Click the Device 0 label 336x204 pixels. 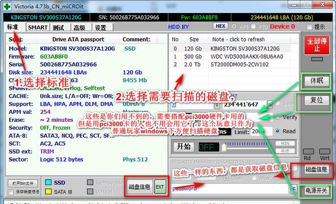282,27
